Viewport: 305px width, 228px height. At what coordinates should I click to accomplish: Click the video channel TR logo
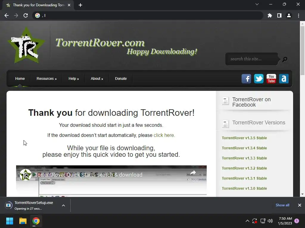point(26,175)
